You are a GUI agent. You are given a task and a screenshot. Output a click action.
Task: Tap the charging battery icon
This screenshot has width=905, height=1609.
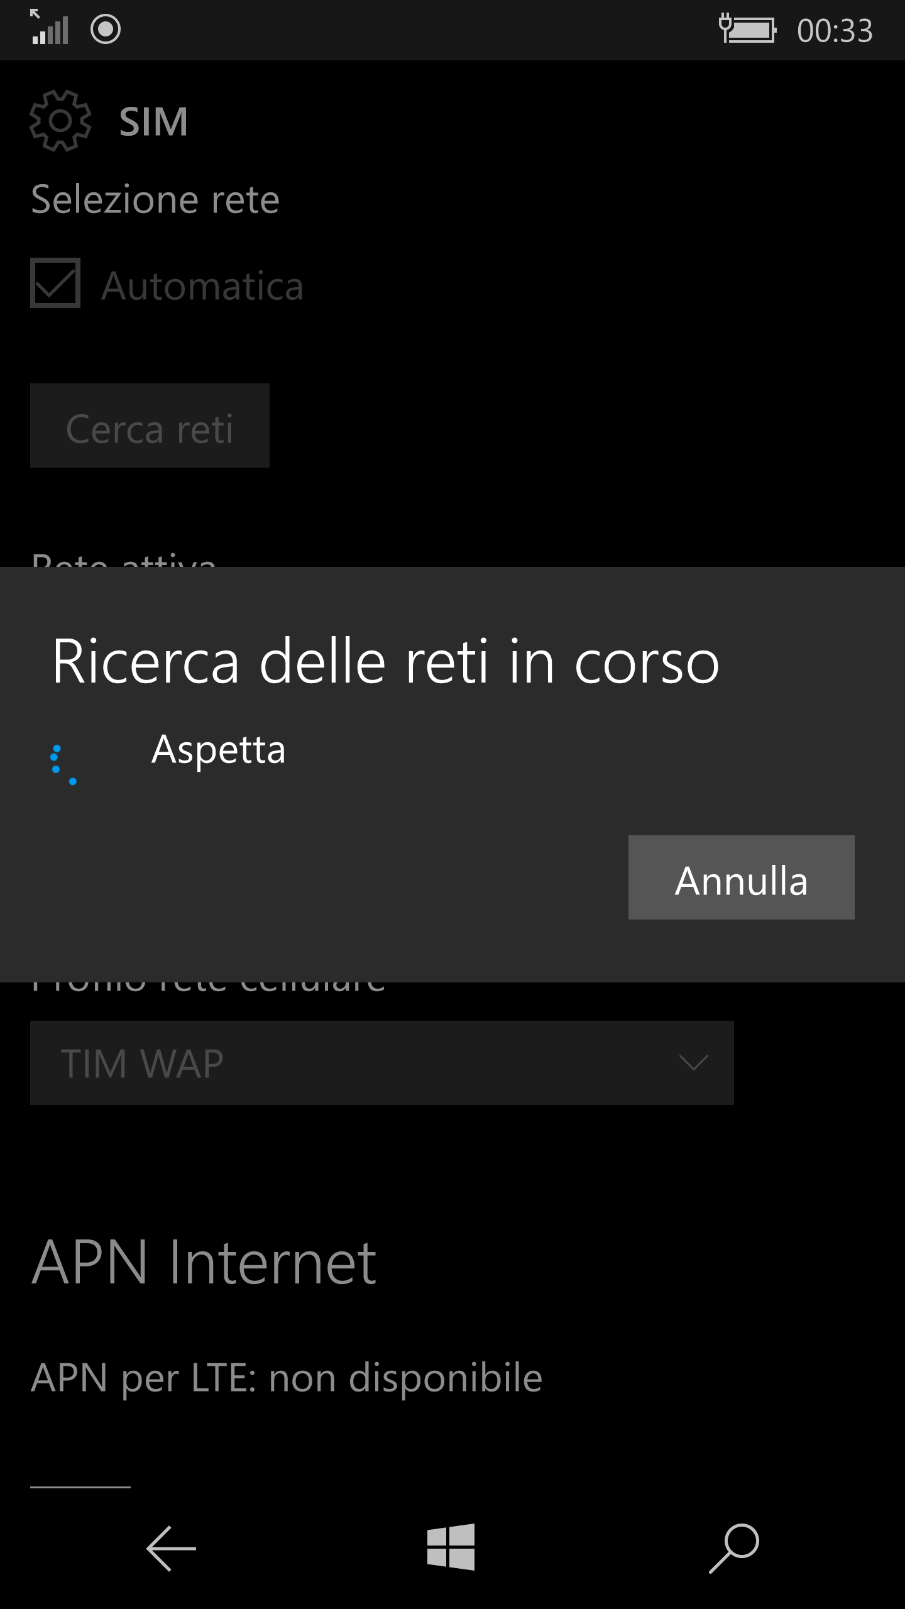748,29
